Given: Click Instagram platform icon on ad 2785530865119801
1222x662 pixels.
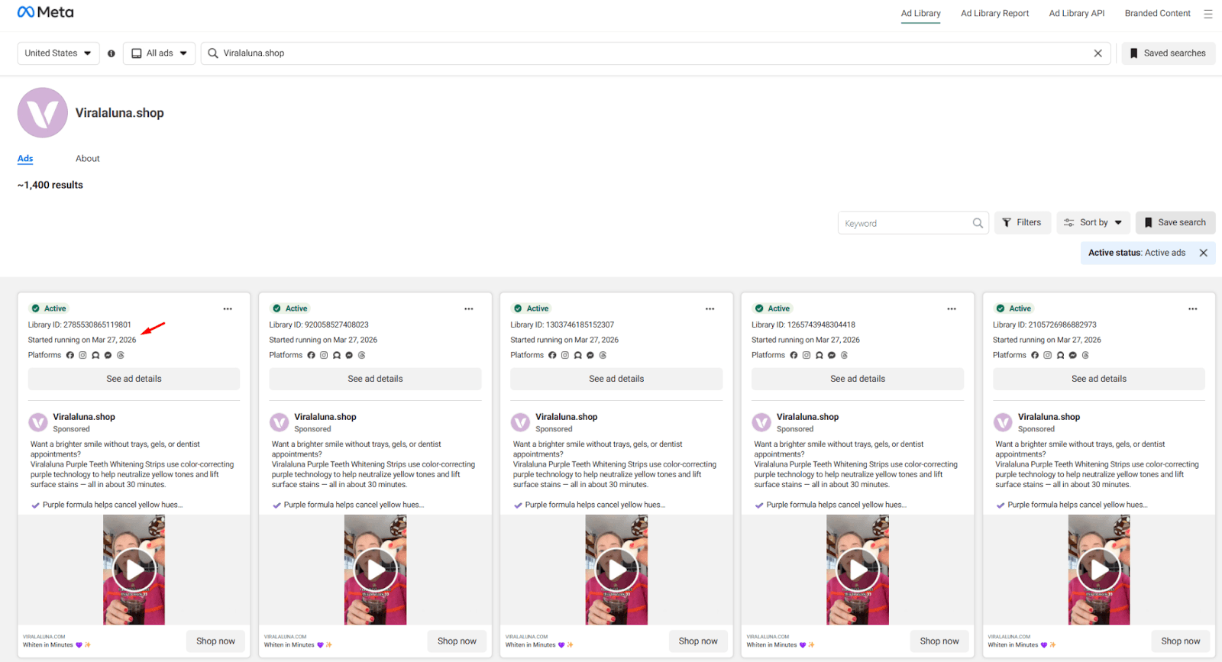Looking at the screenshot, I should click(x=82, y=355).
